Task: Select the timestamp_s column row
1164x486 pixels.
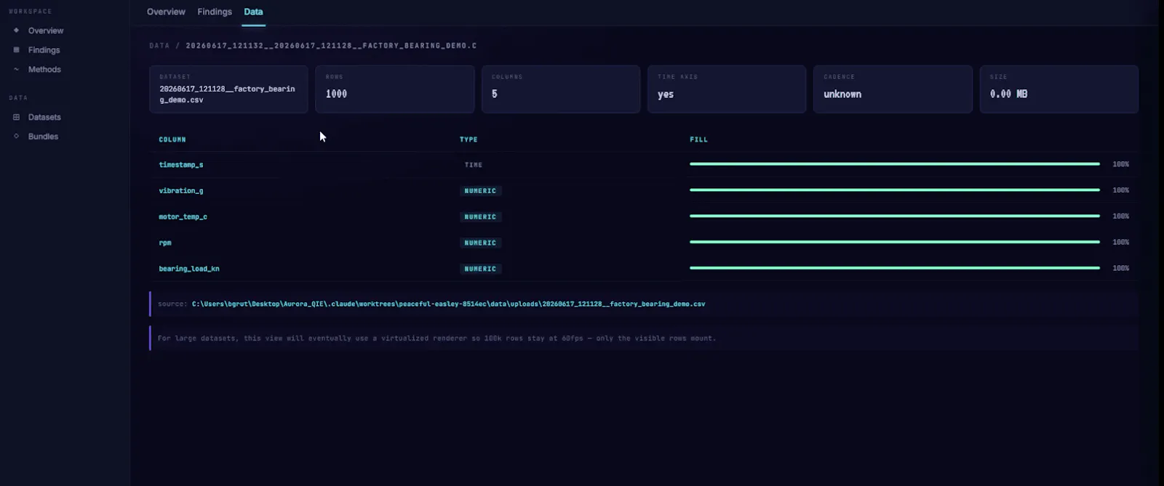Action: click(x=644, y=165)
